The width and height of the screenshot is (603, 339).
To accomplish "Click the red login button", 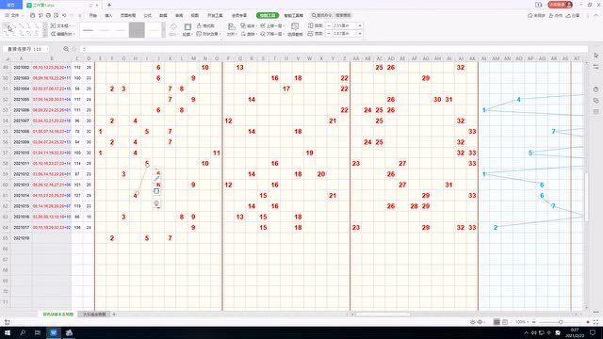I will coord(561,5).
